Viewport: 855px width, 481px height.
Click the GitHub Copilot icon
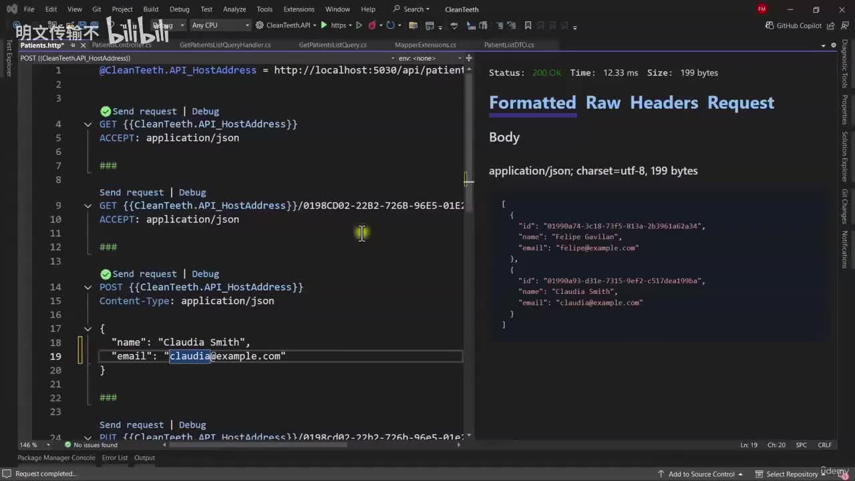(769, 25)
